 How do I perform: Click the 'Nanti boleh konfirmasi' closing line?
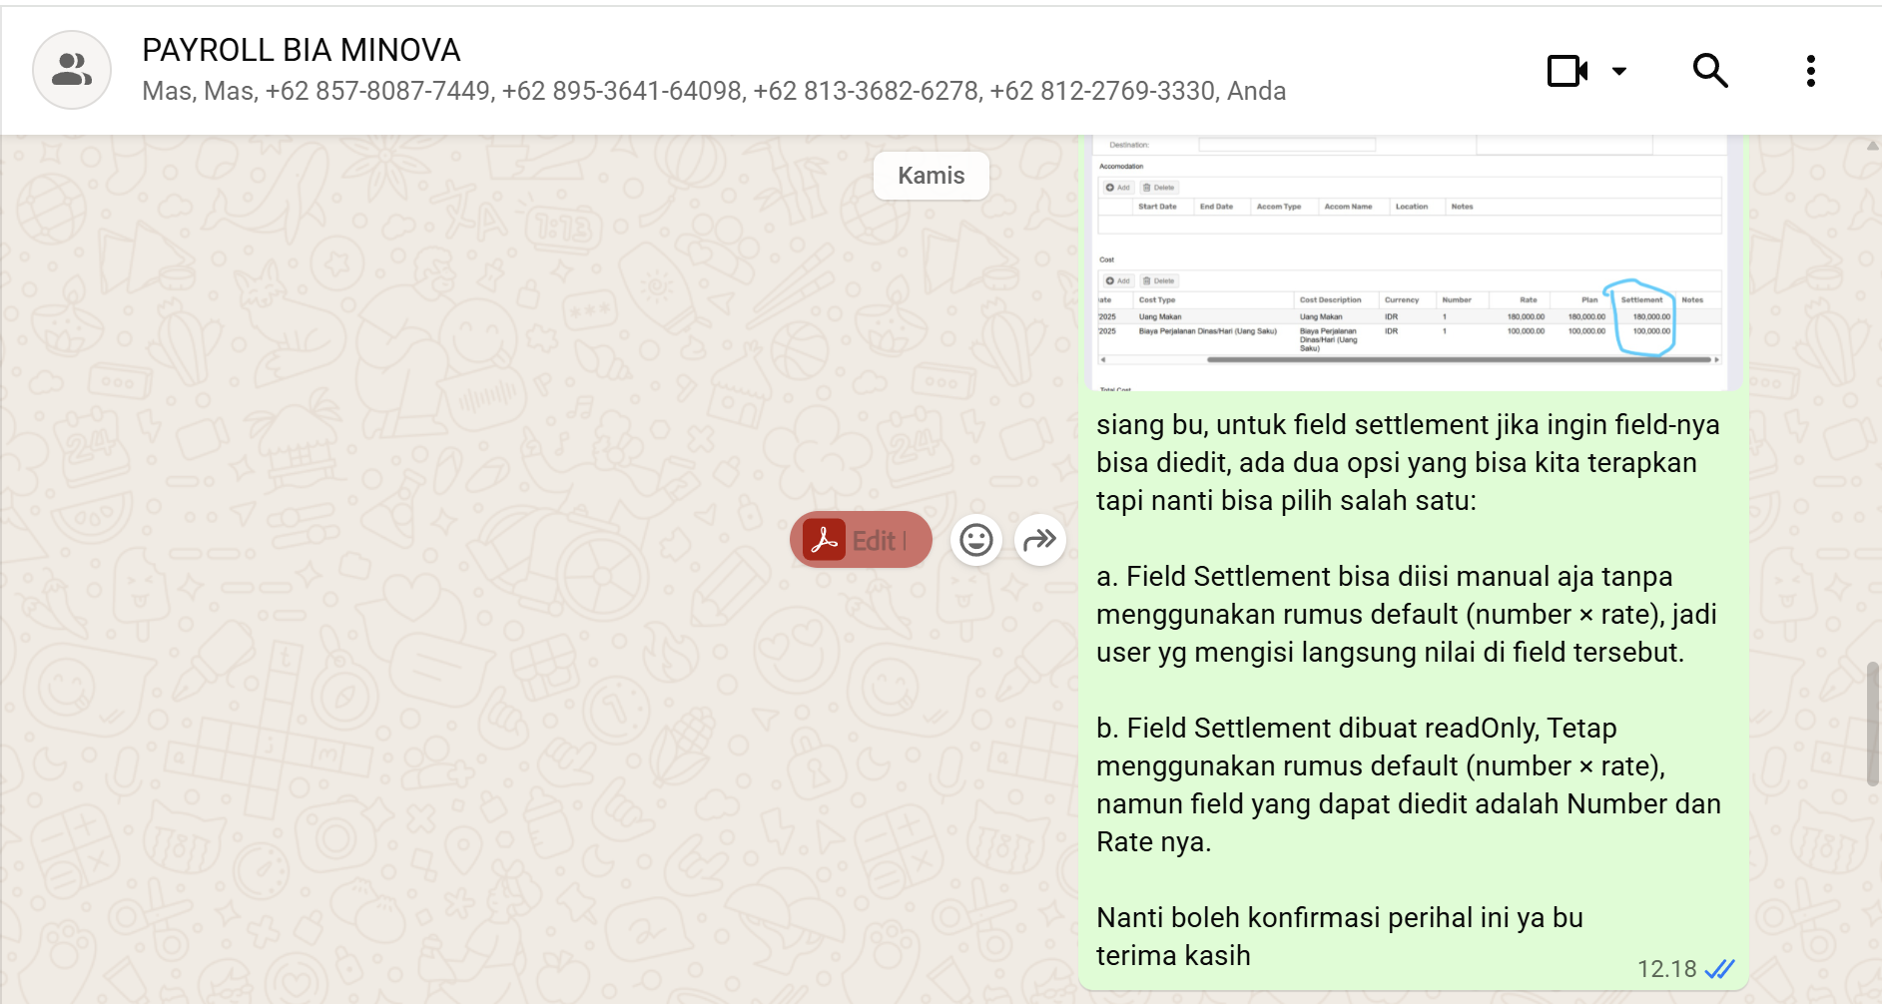pos(1339,918)
